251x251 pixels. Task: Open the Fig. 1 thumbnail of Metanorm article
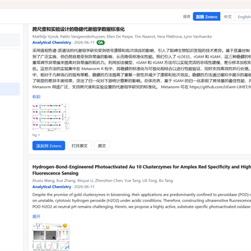(51, 117)
